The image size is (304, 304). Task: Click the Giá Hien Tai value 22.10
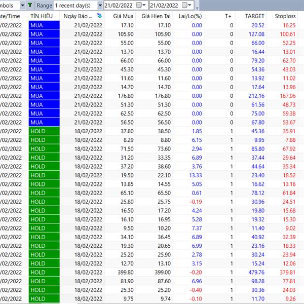[164, 175]
